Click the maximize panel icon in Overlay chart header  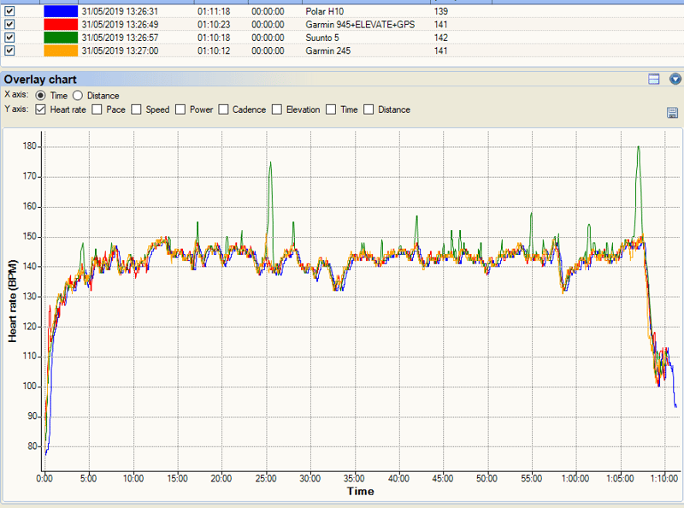coord(654,80)
